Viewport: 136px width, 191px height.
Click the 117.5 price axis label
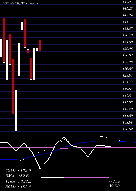(x=127, y=95)
